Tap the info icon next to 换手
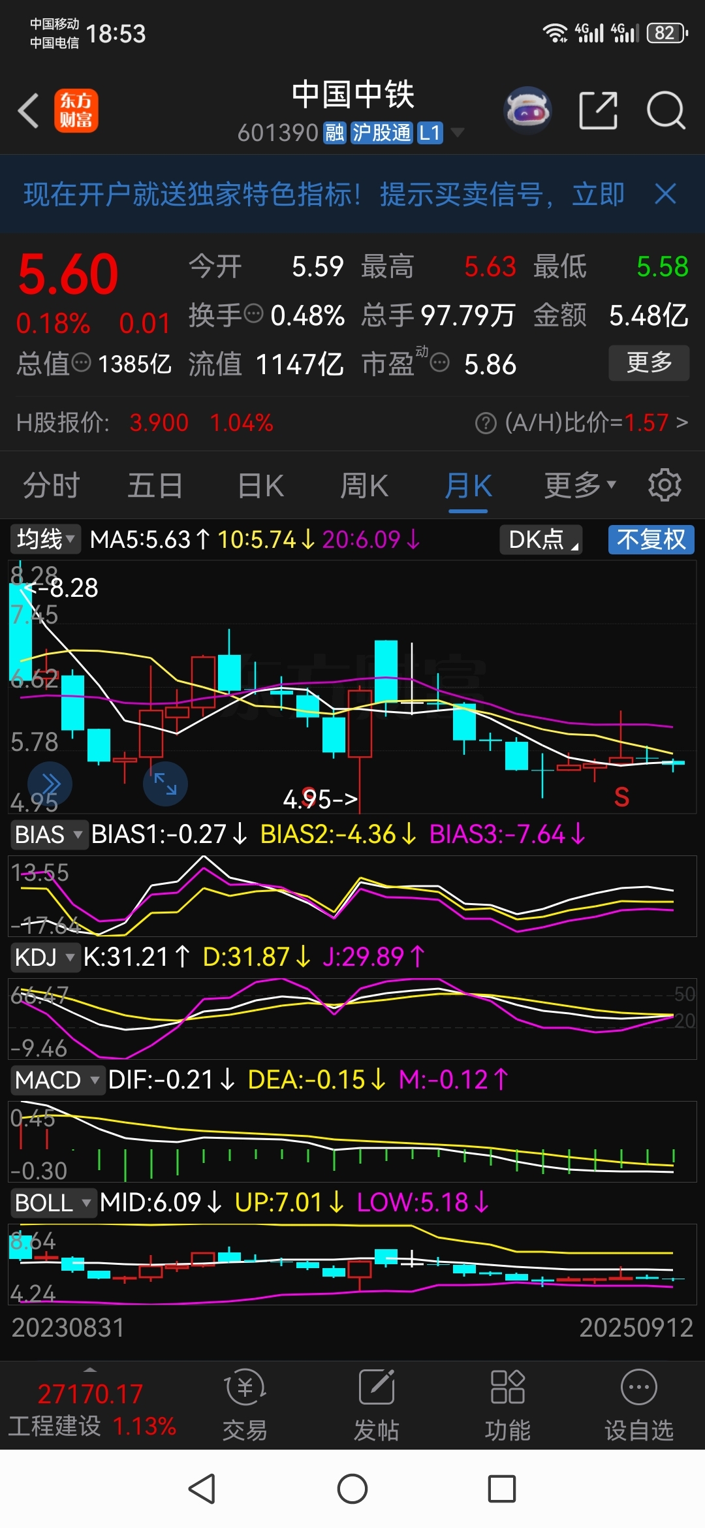Viewport: 705px width, 1528px height. [x=253, y=314]
